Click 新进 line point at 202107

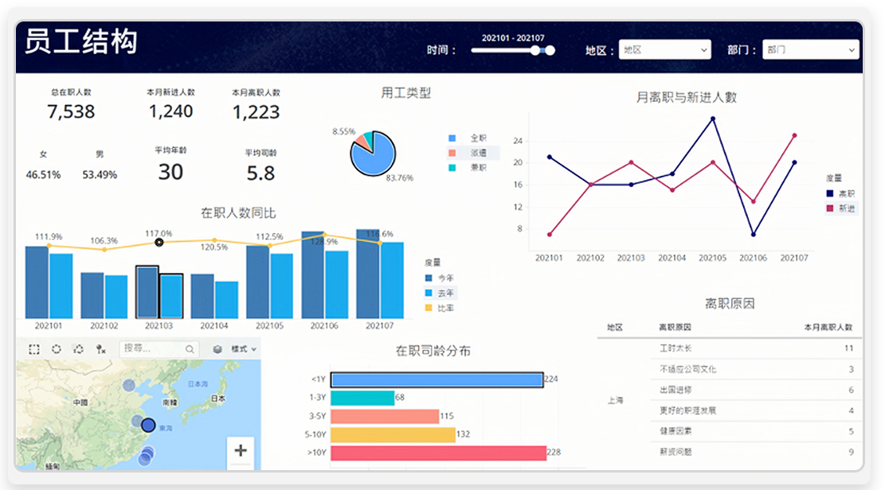coord(795,135)
